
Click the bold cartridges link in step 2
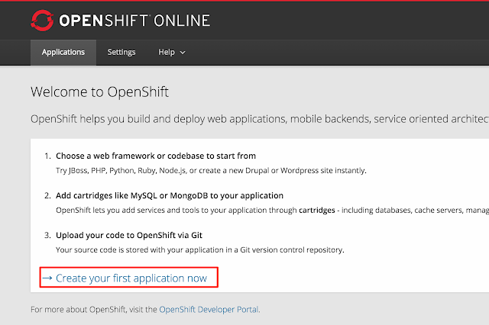[x=316, y=210]
